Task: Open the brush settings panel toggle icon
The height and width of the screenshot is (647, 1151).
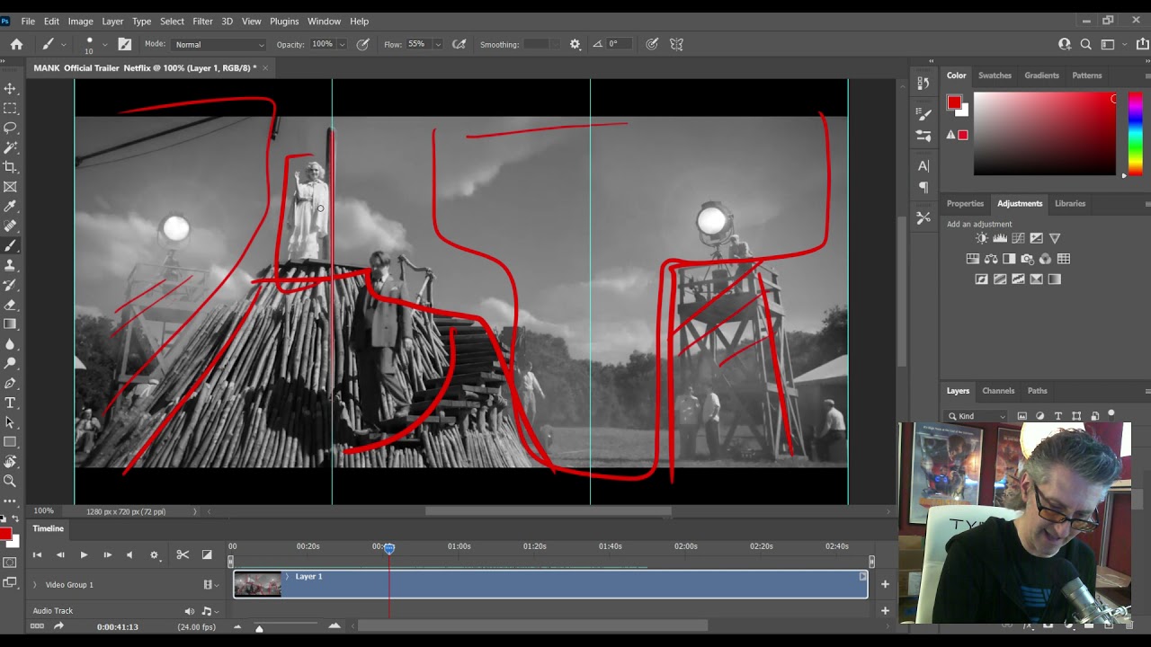Action: pos(124,44)
